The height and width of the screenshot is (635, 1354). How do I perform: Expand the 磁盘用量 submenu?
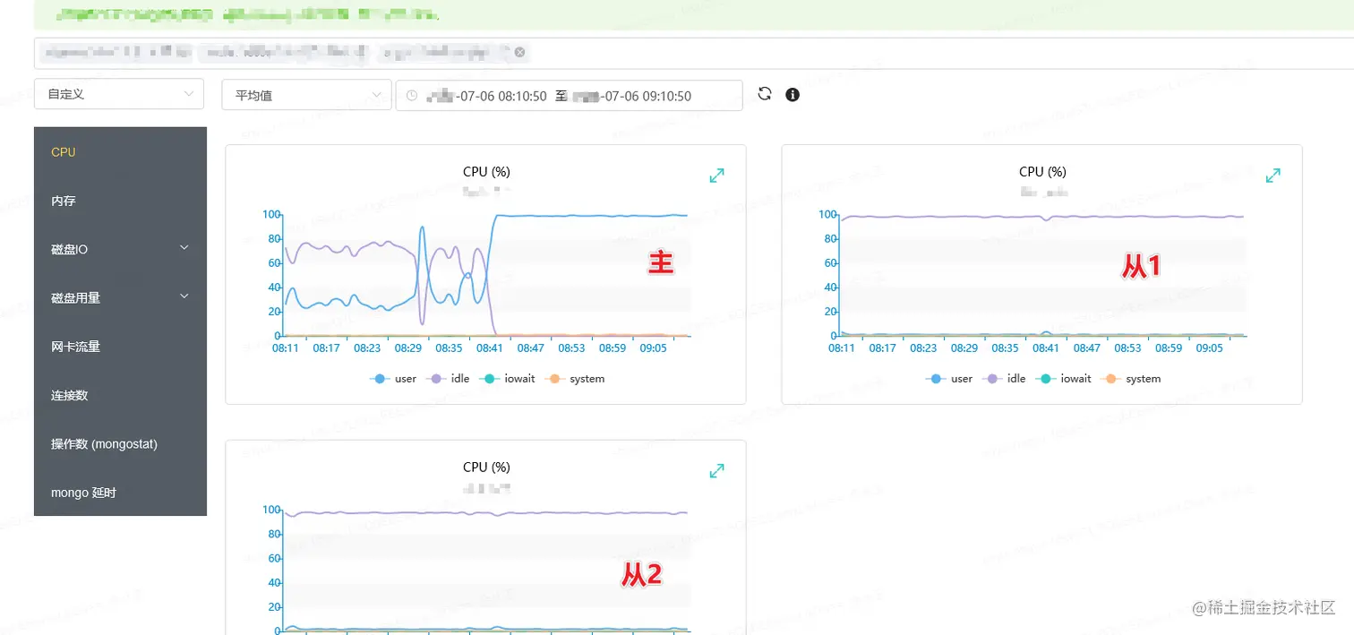(x=120, y=297)
